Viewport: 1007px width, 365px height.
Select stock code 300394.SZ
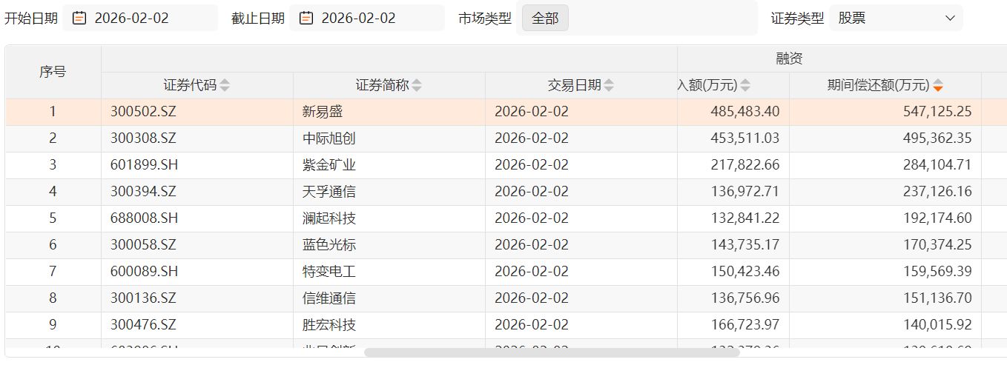coord(145,192)
